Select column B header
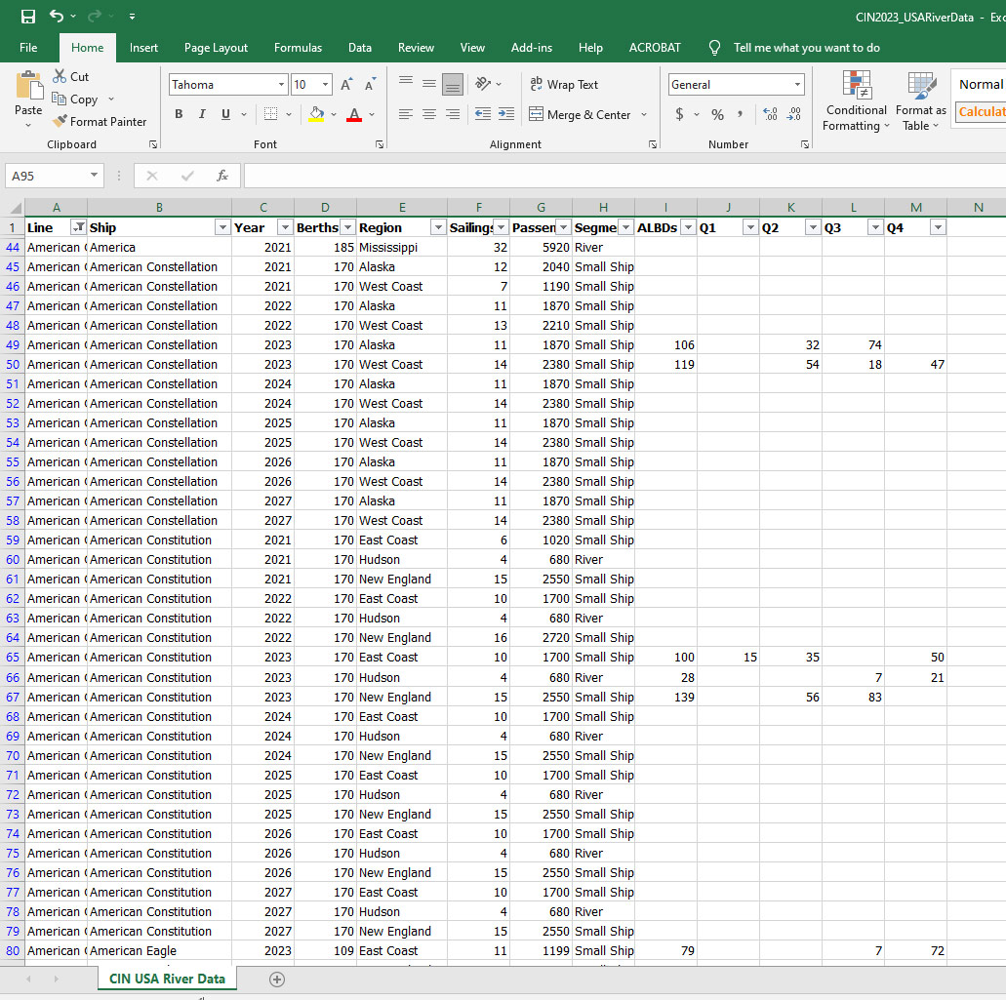Screen dimensions: 1006x1000 pyautogui.click(x=159, y=207)
